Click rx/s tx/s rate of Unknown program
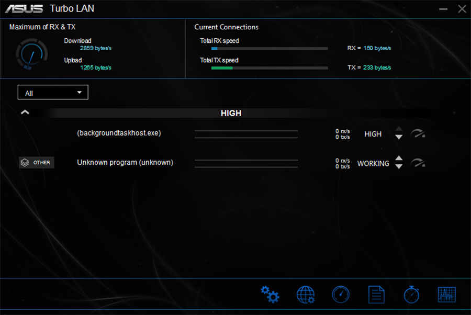The width and height of the screenshot is (471, 315). [x=342, y=164]
